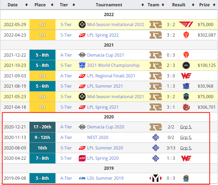Viewport: 218px width, 185px height.
Task: Click the WE logo in LPL Regional Finals 2021 row
Action: click(186, 76)
